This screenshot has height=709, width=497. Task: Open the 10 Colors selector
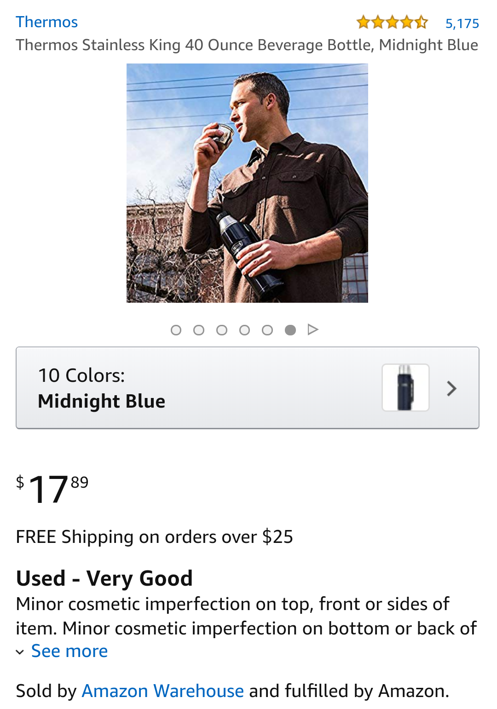(x=248, y=388)
